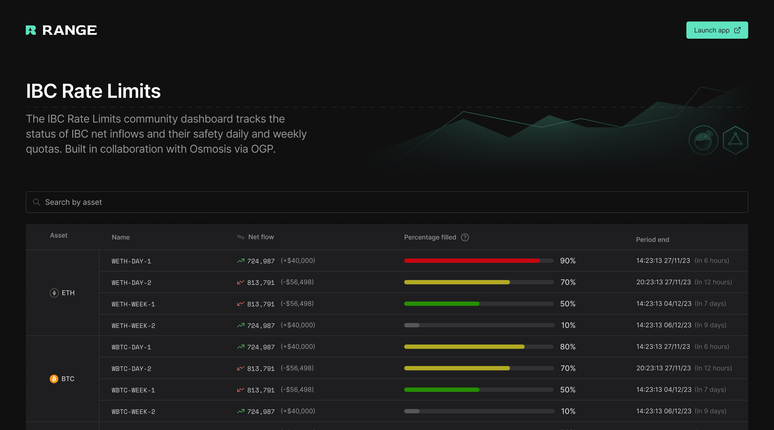
Task: Click the help icon beside Percentage filled
Action: pyautogui.click(x=465, y=237)
